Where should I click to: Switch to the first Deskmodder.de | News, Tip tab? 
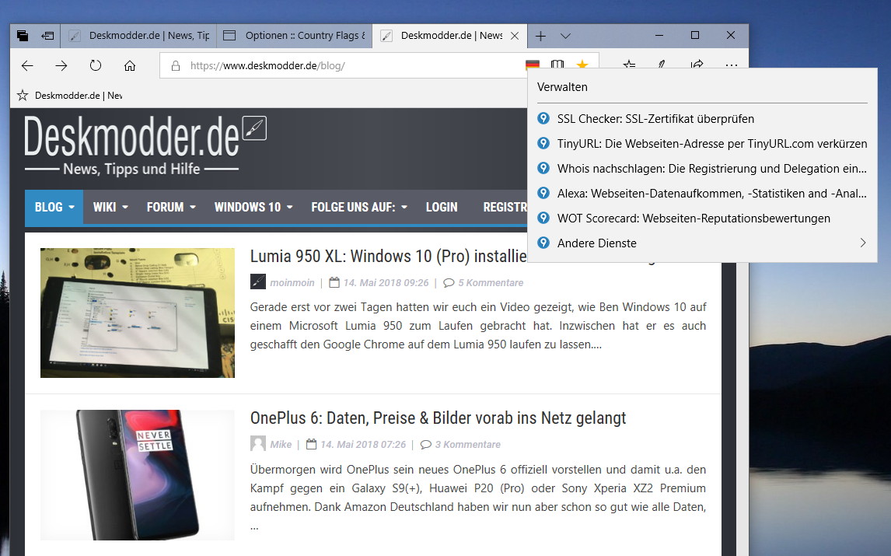click(x=138, y=36)
